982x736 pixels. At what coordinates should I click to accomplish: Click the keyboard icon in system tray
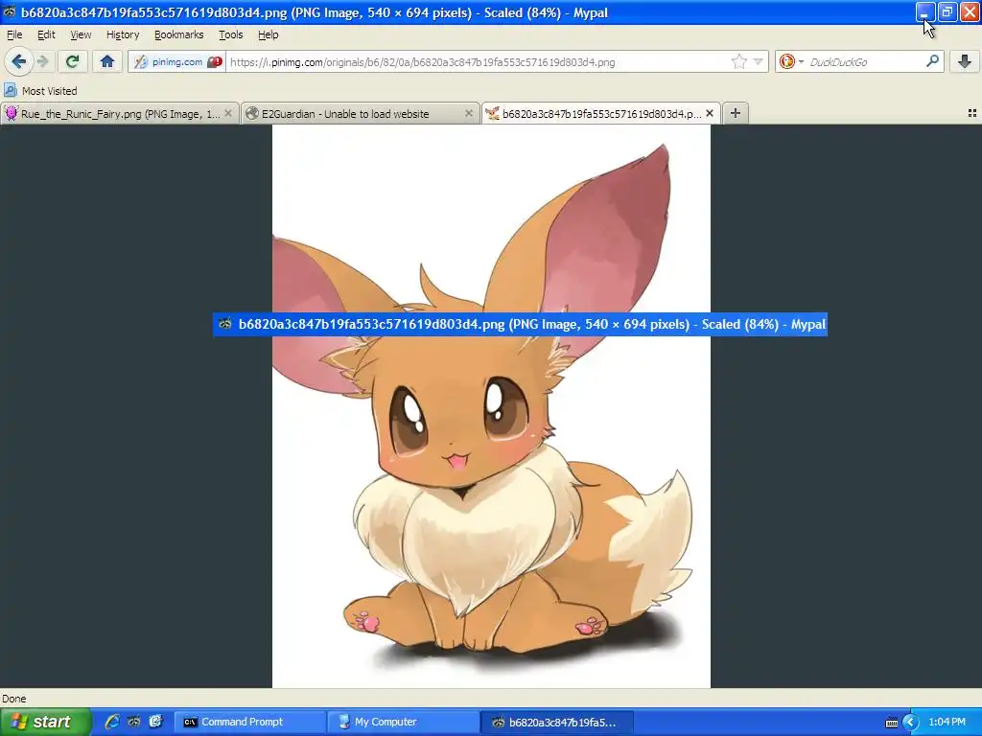point(892,723)
